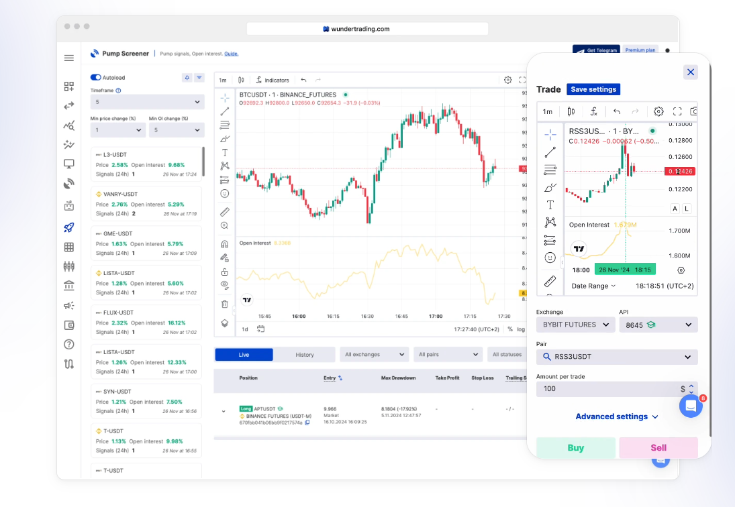
Task: Click Save settings in the Trade panel
Action: pyautogui.click(x=593, y=89)
